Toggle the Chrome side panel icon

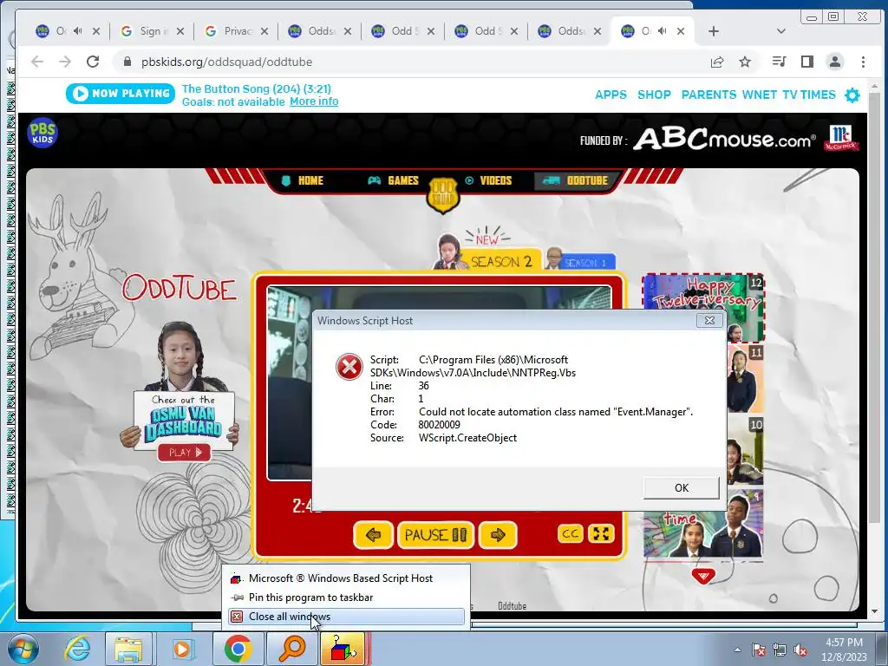pyautogui.click(x=807, y=62)
